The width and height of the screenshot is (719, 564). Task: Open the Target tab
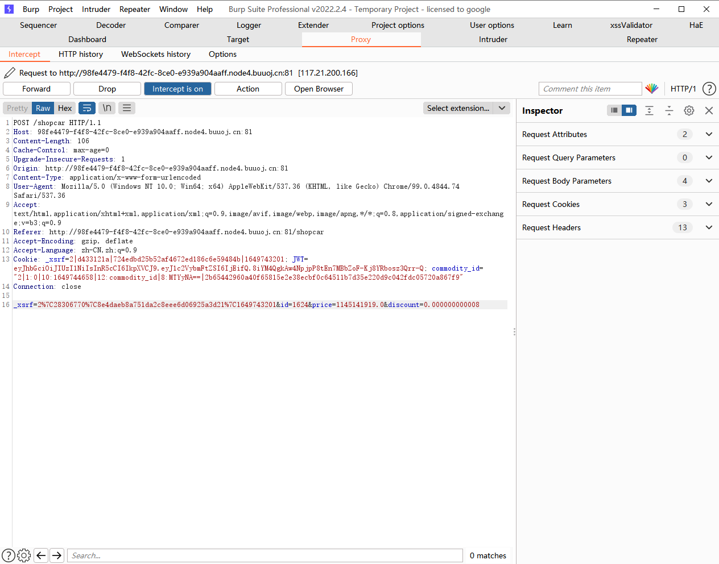(238, 39)
